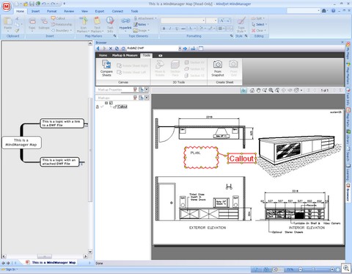
Task: Open the Export ribbon tab
Action: (x=100, y=11)
